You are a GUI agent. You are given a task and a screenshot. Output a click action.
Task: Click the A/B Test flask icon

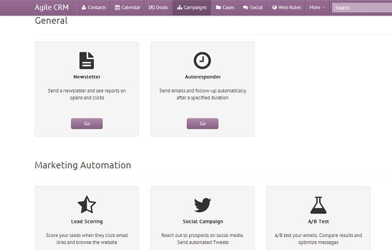pos(318,205)
